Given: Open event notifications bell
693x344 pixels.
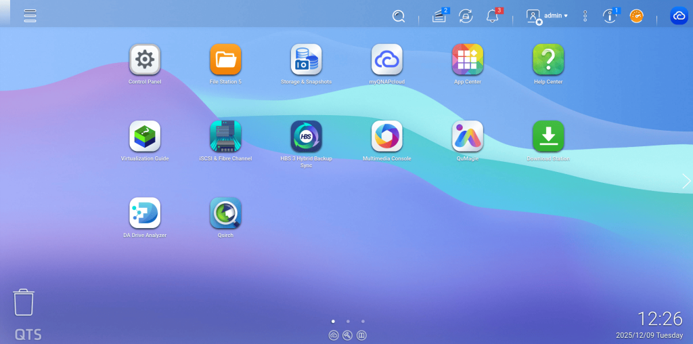Looking at the screenshot, I should click(493, 16).
